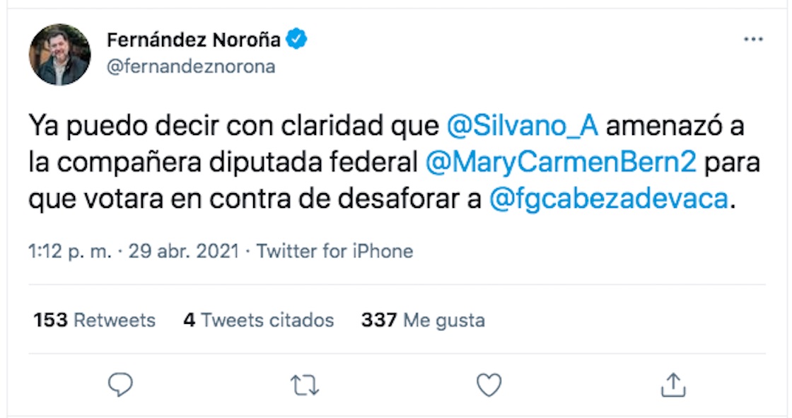
Task: Open the share tweet upload icon
Action: click(672, 384)
